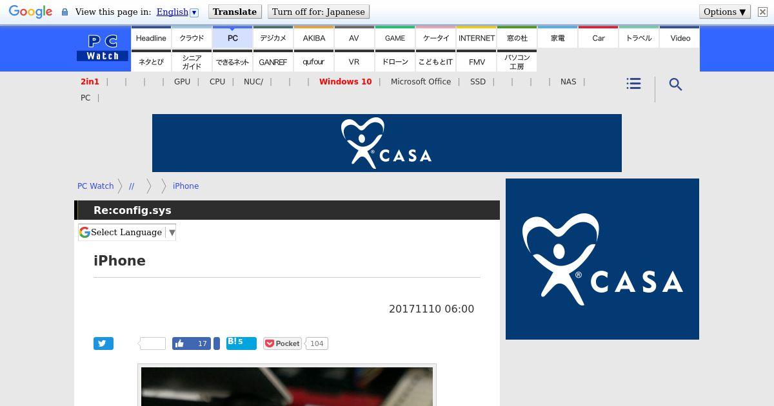Click the Facebook like thumbs-up button
Screen dimensions: 774x406
pos(192,343)
